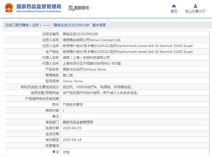Screen dimensions: 212x157
Task: Click the 产品名称 row label
Action: point(52,69)
